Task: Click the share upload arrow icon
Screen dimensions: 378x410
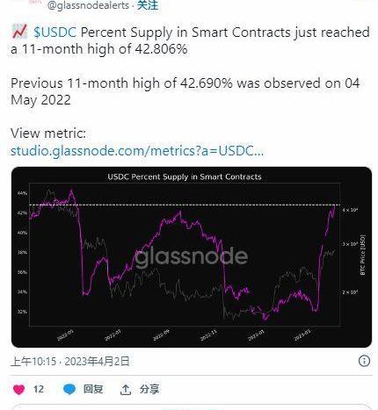Action: (126, 390)
